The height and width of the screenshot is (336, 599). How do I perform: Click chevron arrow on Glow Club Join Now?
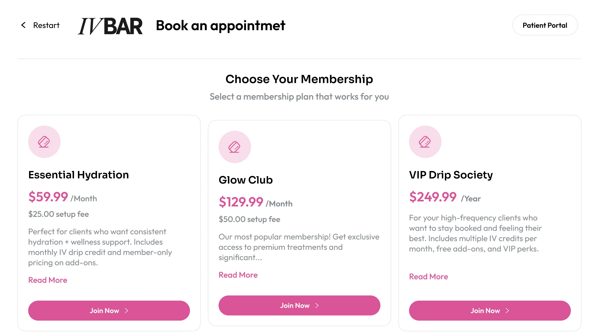coord(317,306)
